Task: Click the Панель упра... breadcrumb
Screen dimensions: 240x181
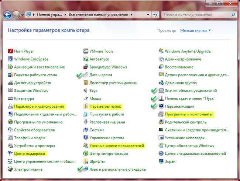Action: [49, 14]
